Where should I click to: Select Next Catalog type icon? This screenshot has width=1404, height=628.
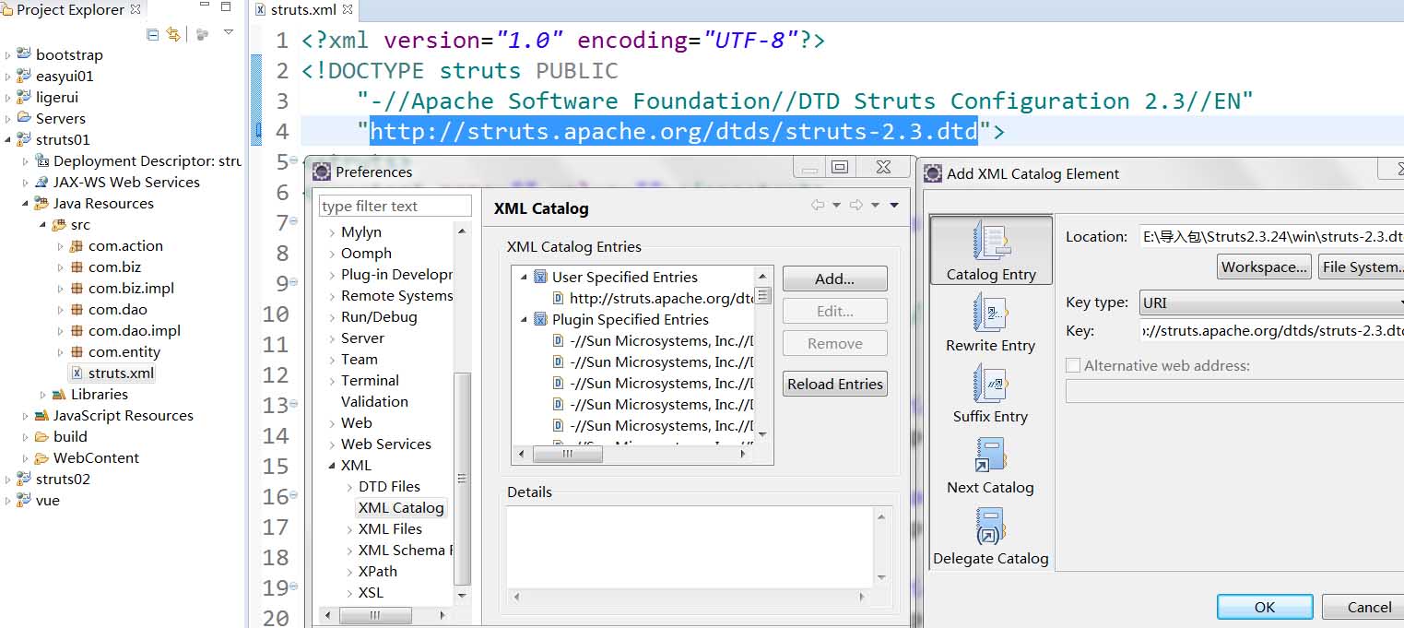991,455
